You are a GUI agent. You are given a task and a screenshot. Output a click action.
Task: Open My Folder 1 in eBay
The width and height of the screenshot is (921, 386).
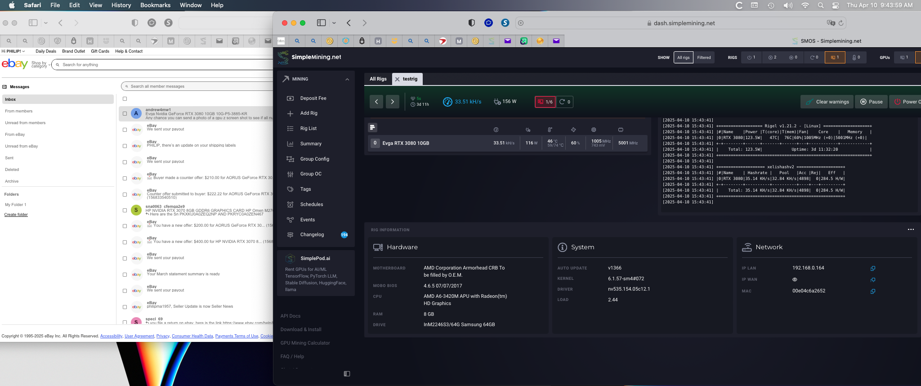pos(16,205)
